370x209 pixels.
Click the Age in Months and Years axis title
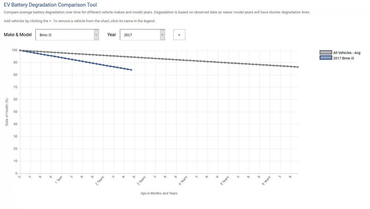[159, 193]
